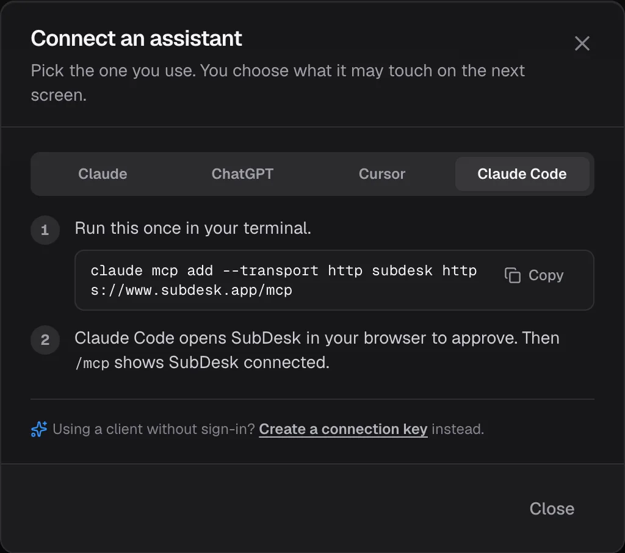The height and width of the screenshot is (553, 625).
Task: Click the /mcp shows SubDesk connected text
Action: tap(203, 363)
